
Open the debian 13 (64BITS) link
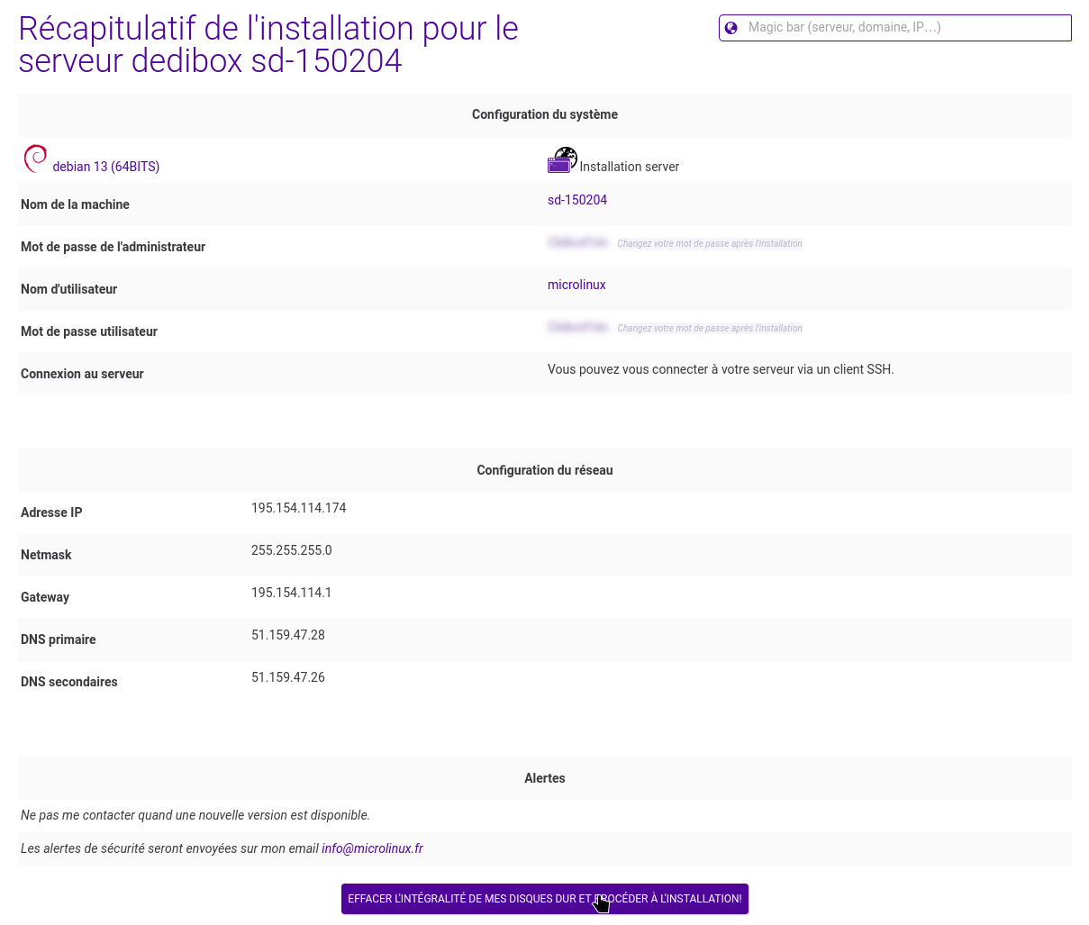point(106,167)
